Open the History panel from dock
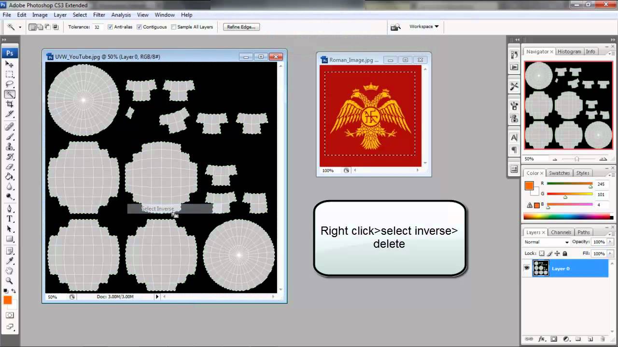Image resolution: width=618 pixels, height=347 pixels. 514,55
